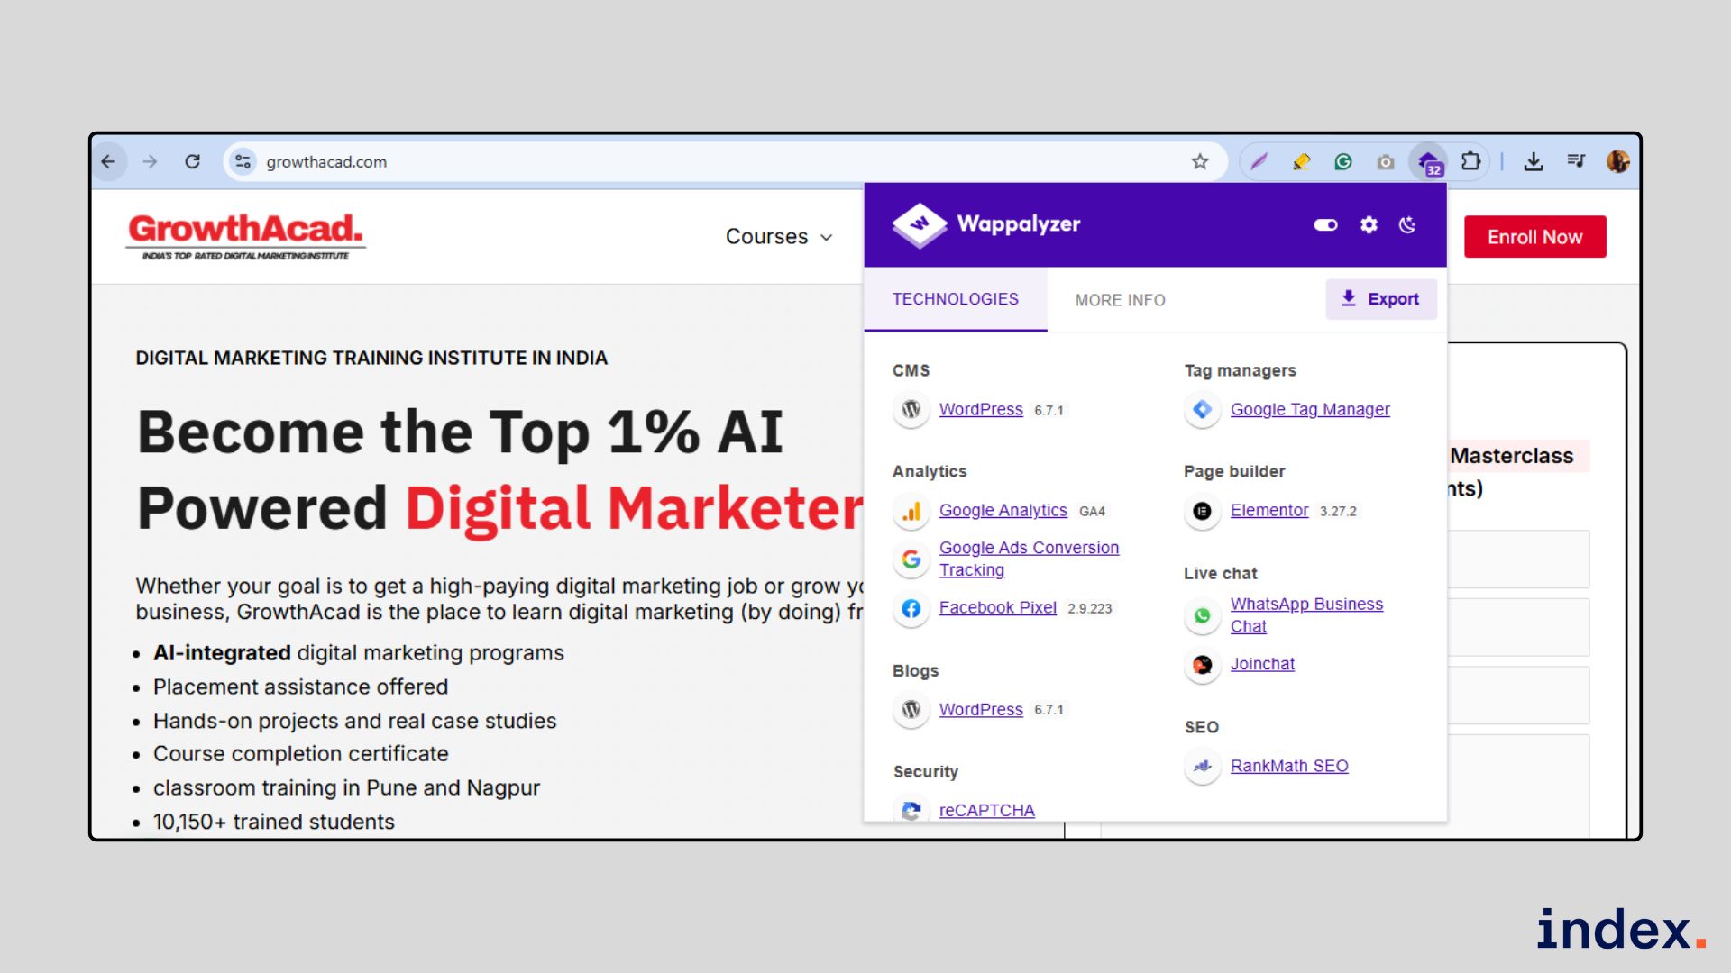
Task: Switch Wappalyzer to dark mode
Action: coord(1407,225)
